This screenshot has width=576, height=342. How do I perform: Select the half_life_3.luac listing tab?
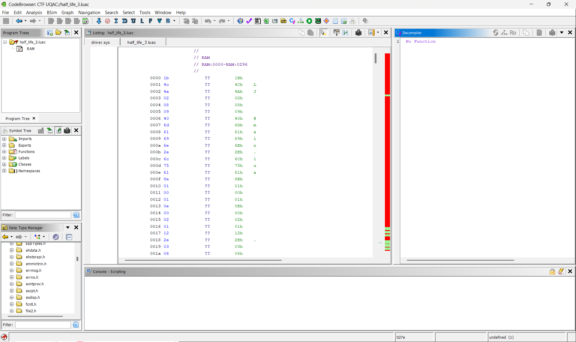[x=142, y=42]
